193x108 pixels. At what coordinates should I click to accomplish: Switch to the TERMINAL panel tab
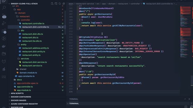coord(74,99)
